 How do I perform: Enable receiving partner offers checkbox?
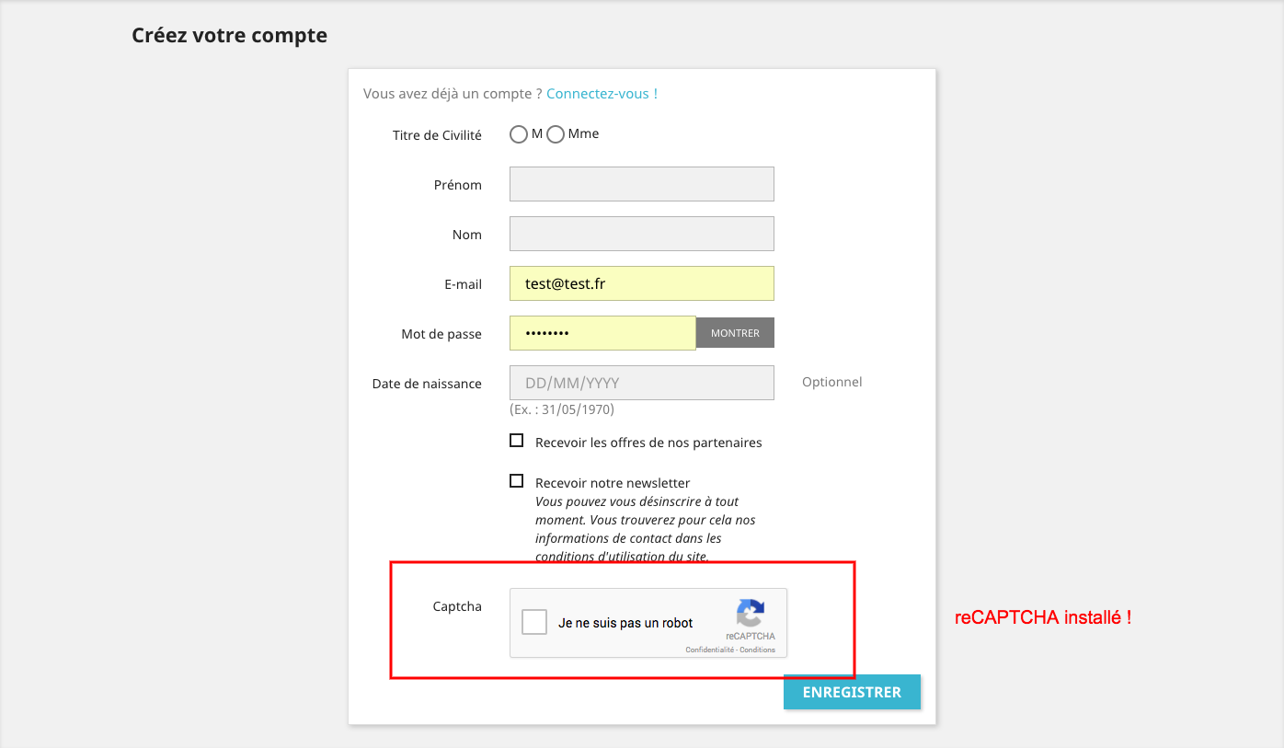517,441
